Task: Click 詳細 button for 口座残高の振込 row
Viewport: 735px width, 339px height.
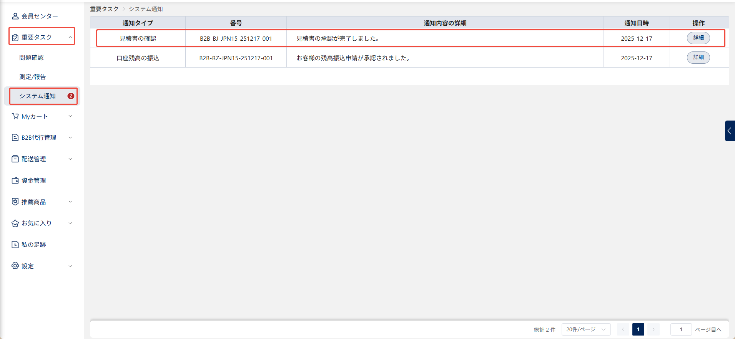Action: pyautogui.click(x=698, y=57)
